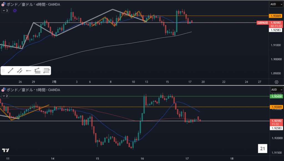284x161 pixels.
Task: Click 1.89000 on the 4-hour price scale
Action: pyautogui.click(x=276, y=73)
